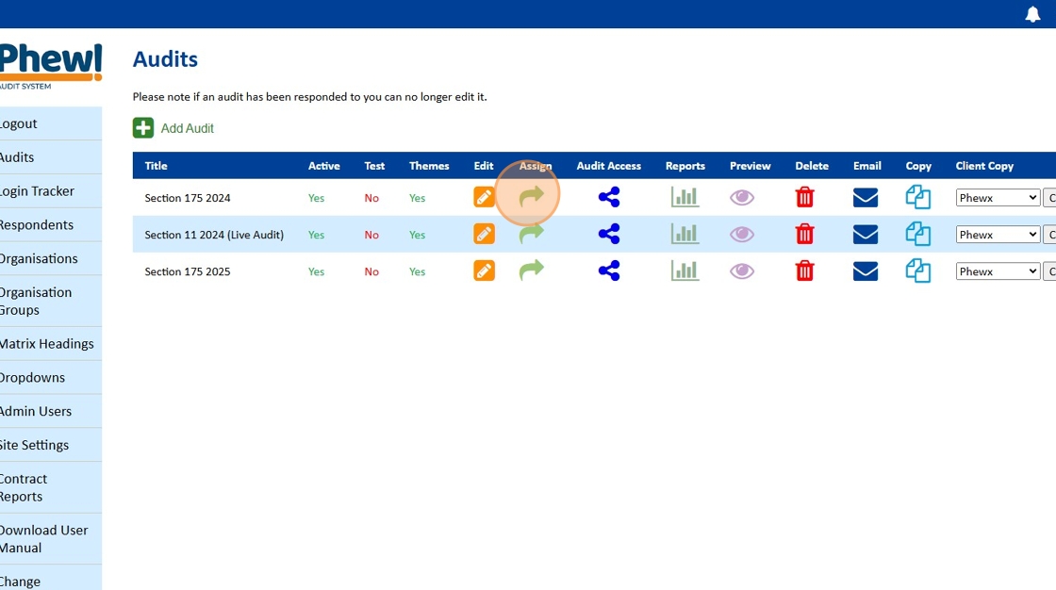Edit the Section 11 2024 (Live Audit) audit
The height and width of the screenshot is (590, 1056).
(x=484, y=234)
